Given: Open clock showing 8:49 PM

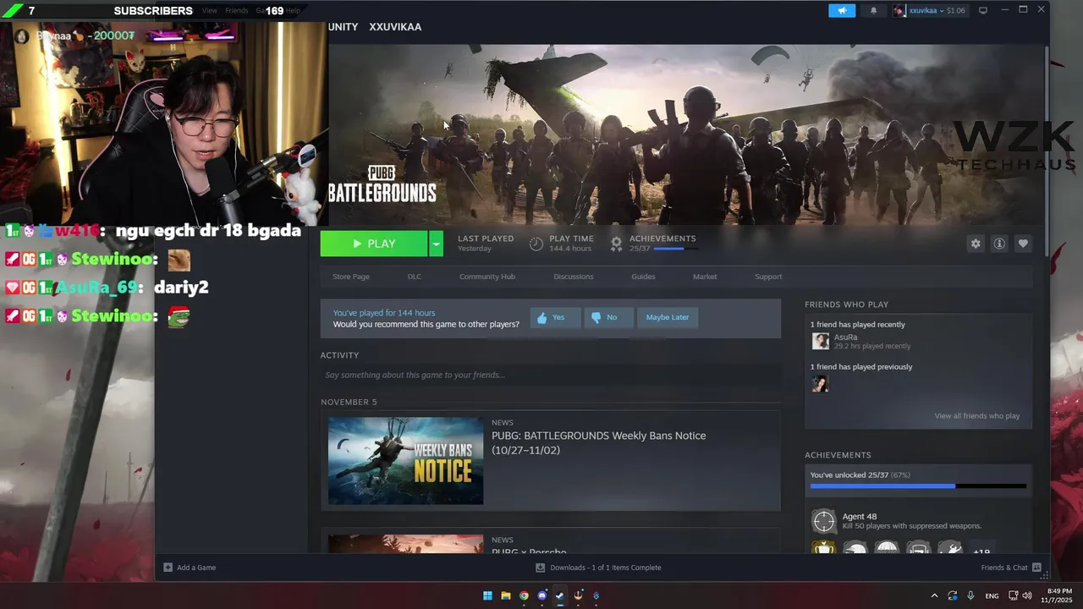Looking at the screenshot, I should 1058,595.
